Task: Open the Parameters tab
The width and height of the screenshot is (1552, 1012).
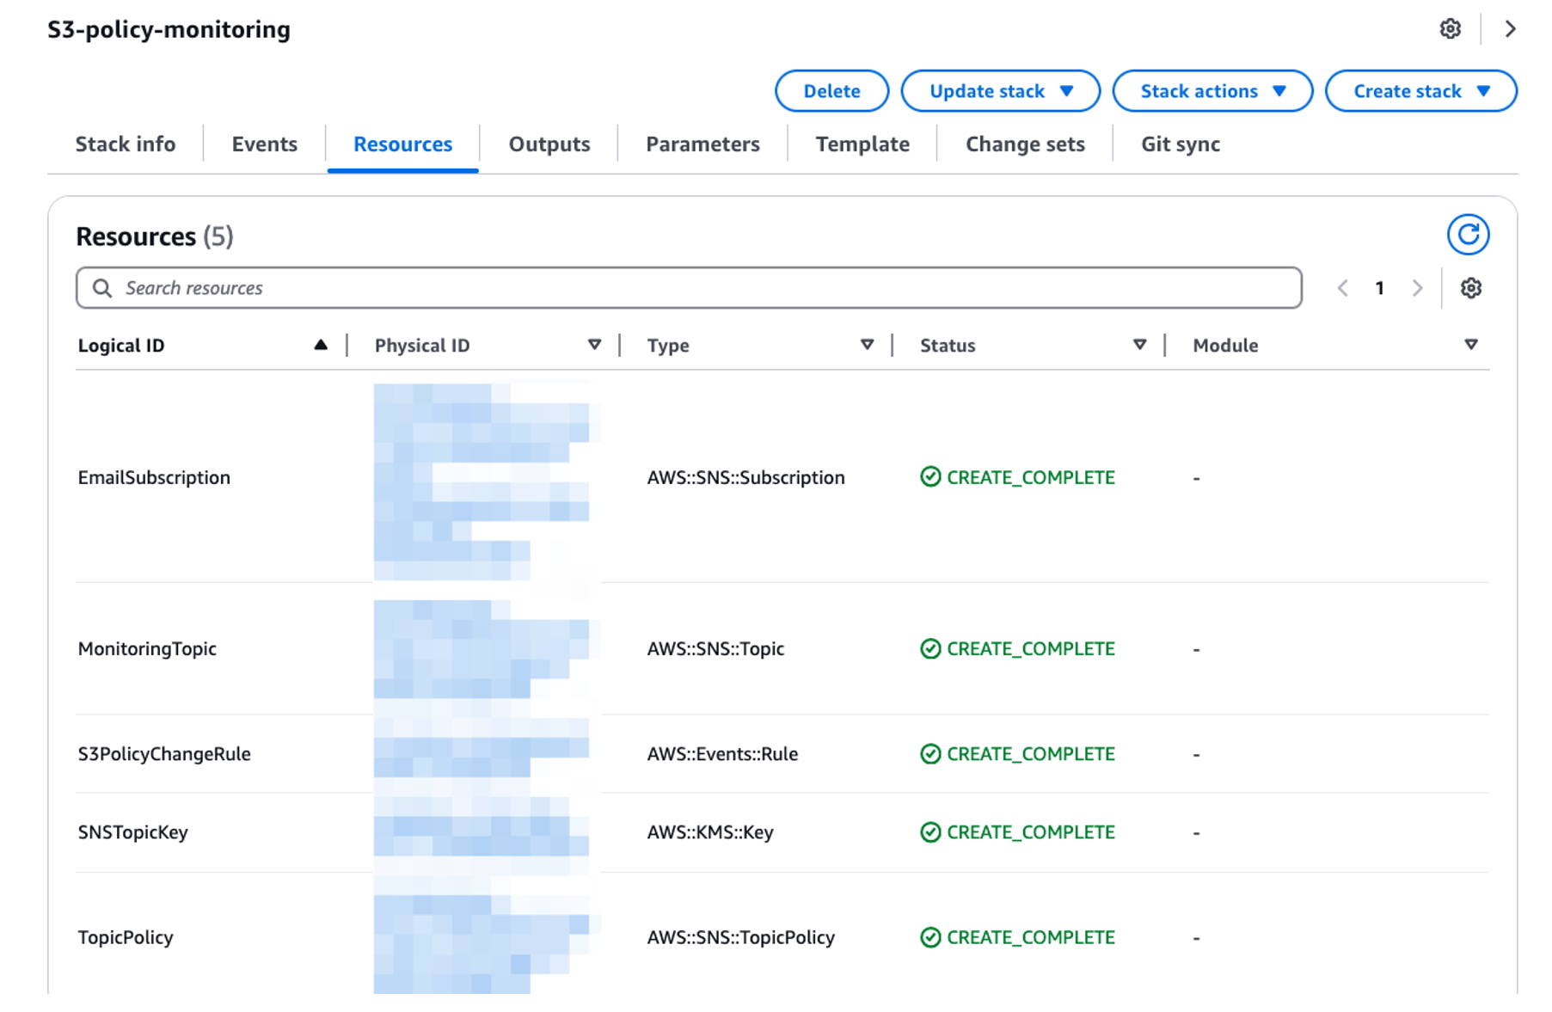Action: 702,144
